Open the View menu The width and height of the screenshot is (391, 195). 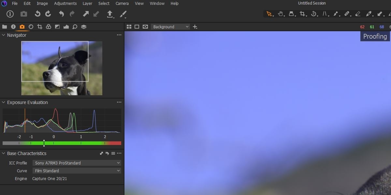pos(139,3)
